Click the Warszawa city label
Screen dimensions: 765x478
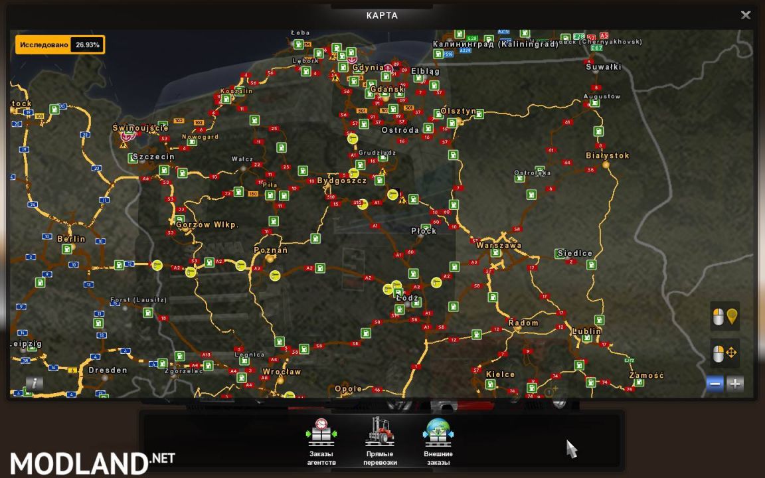coord(499,246)
